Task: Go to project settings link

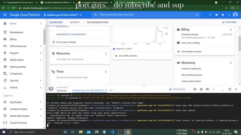Action: click(x=66, y=42)
